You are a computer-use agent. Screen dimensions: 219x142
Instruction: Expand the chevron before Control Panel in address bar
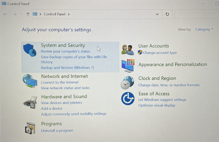click(40, 14)
